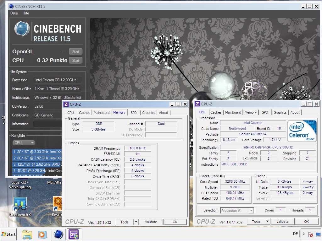This screenshot has width=322, height=241.
Task: Open Caches tab in right CPU-Z window
Action: point(216,113)
